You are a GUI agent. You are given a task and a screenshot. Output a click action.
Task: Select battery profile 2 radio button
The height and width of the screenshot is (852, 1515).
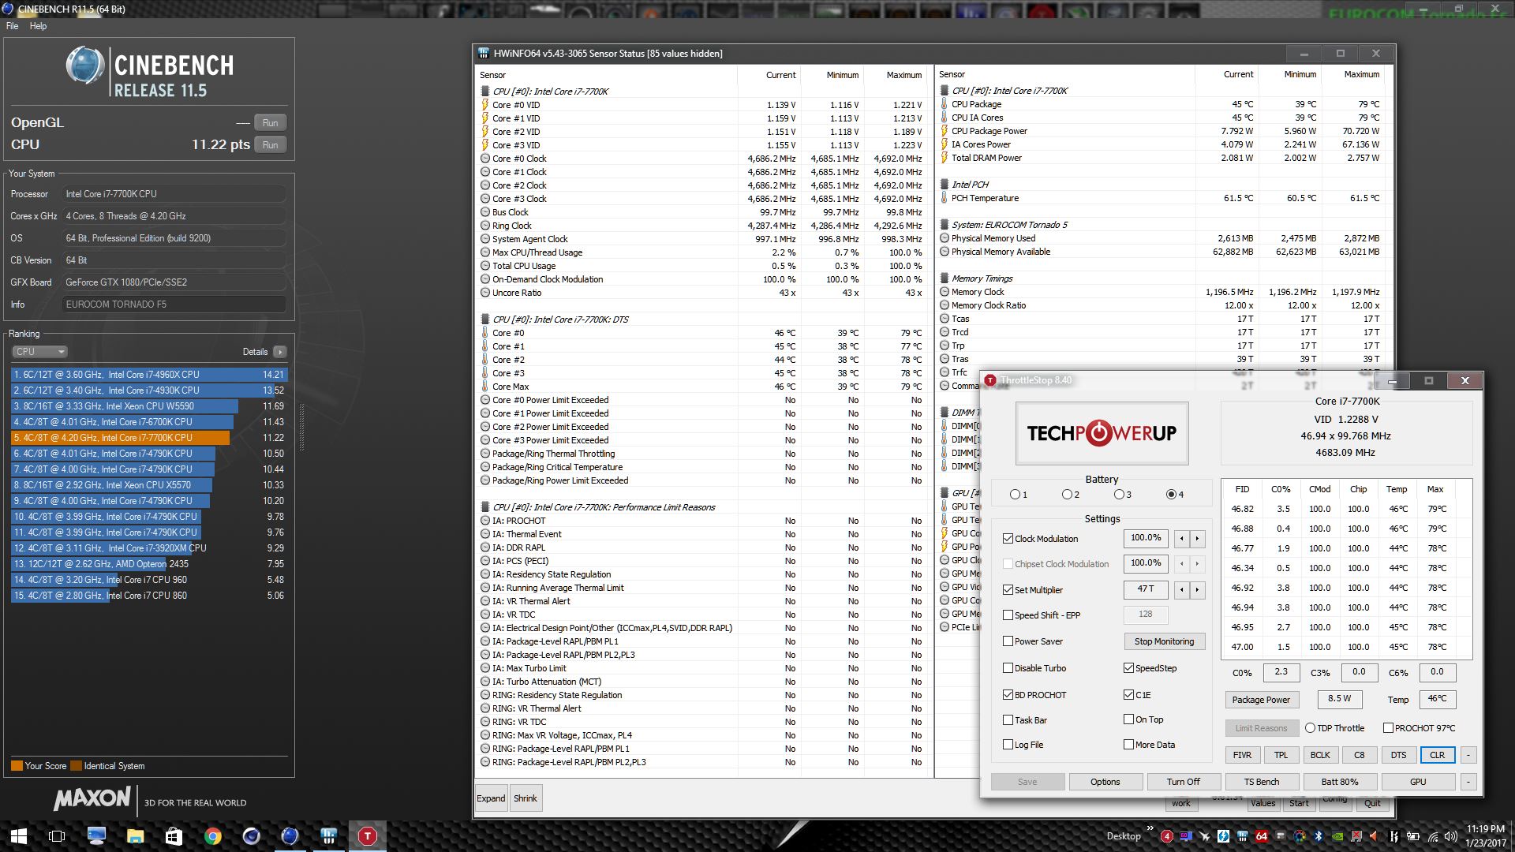coord(1067,495)
